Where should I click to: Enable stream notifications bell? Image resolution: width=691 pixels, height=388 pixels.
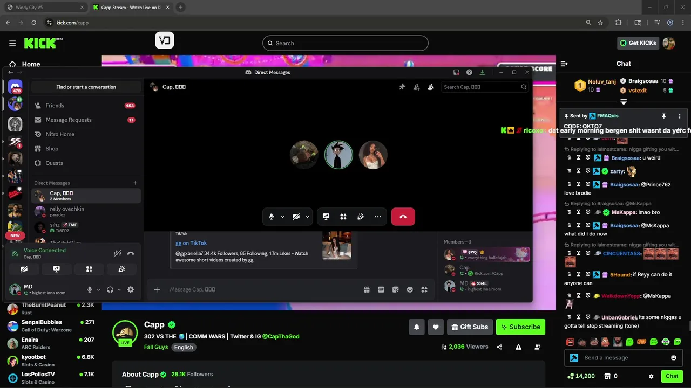pyautogui.click(x=417, y=327)
